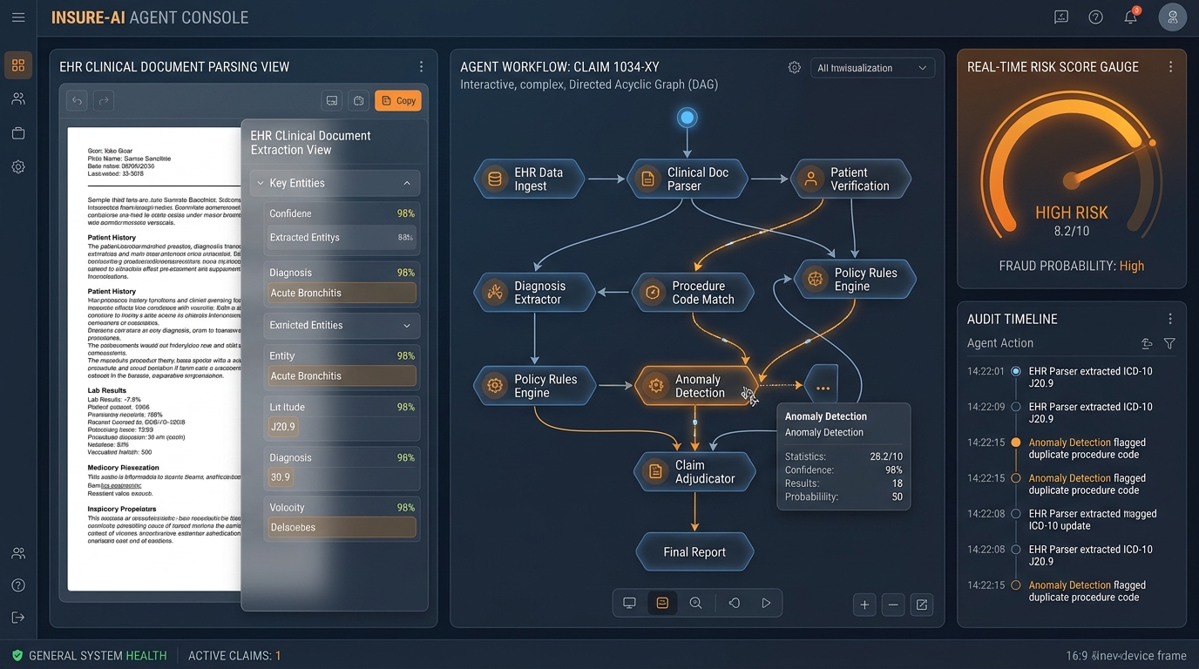This screenshot has width=1199, height=669.
Task: Open workflow settings gear icon
Action: pyautogui.click(x=795, y=68)
